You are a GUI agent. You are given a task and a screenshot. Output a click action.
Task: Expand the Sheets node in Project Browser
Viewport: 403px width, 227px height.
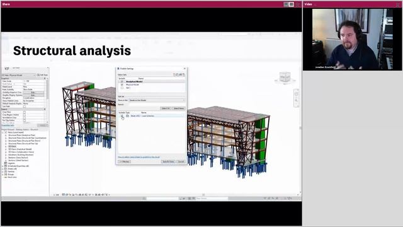click(x=3, y=169)
